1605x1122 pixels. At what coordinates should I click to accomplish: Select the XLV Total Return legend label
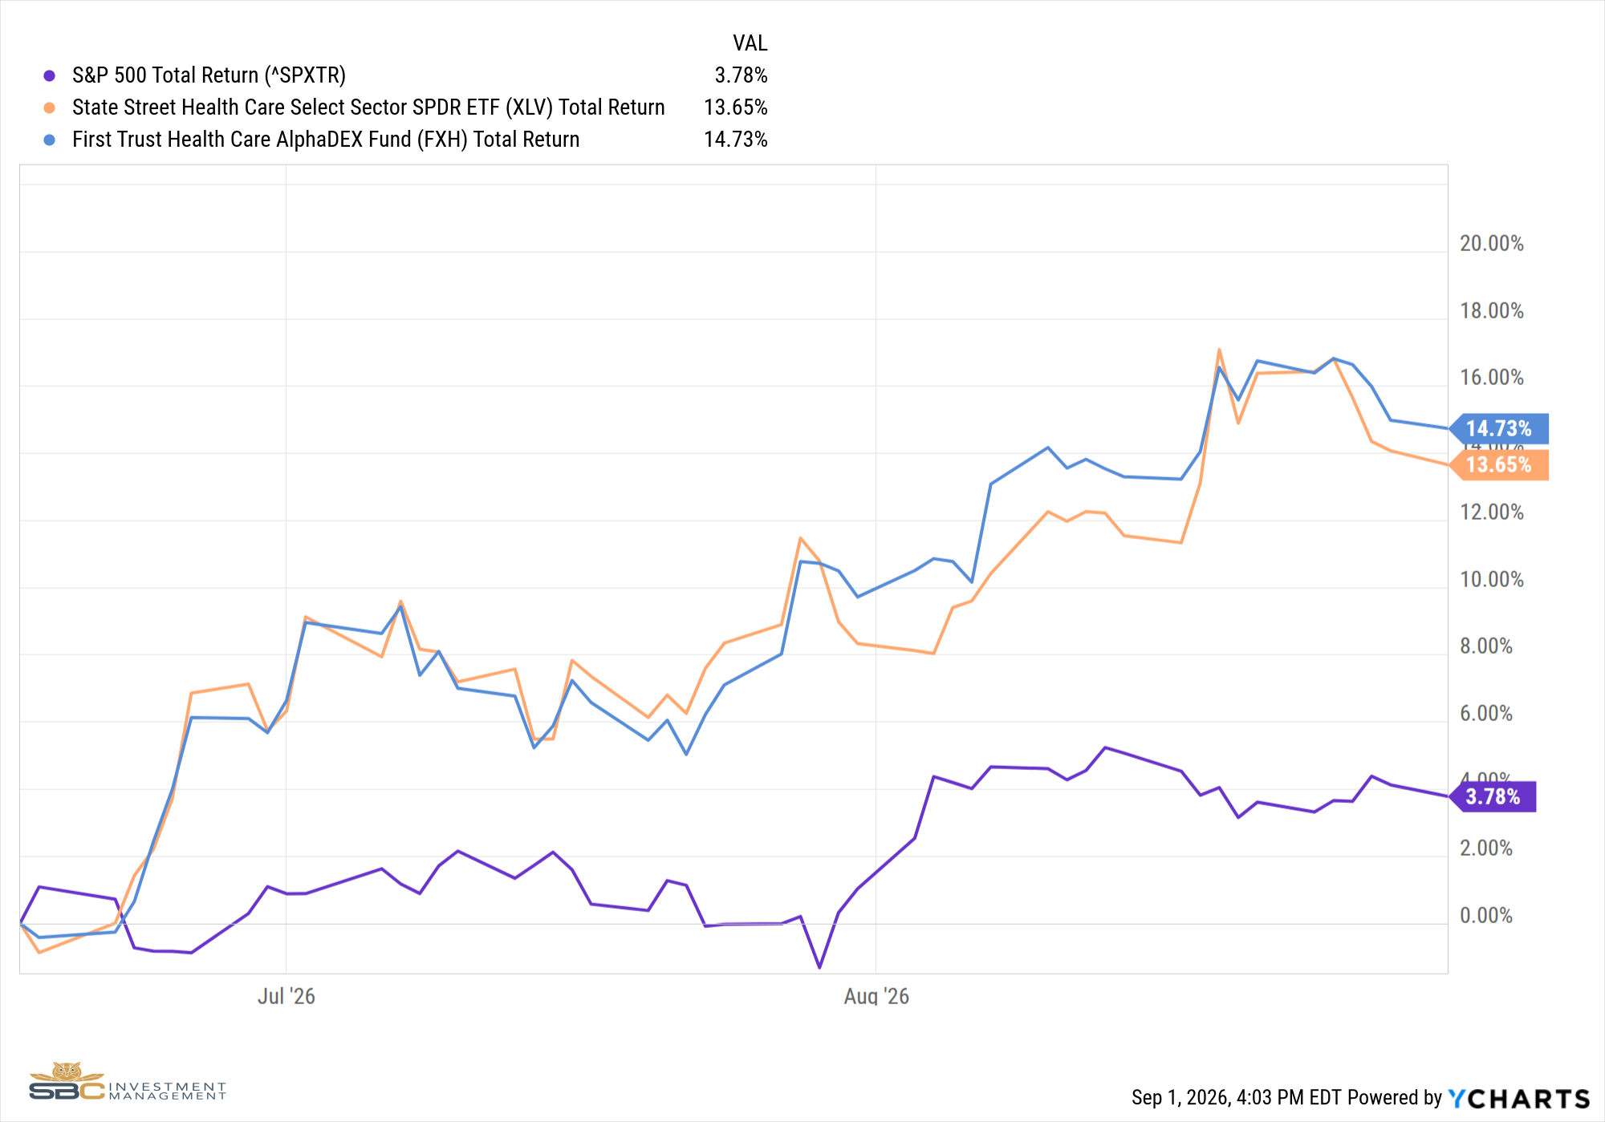pyautogui.click(x=368, y=107)
